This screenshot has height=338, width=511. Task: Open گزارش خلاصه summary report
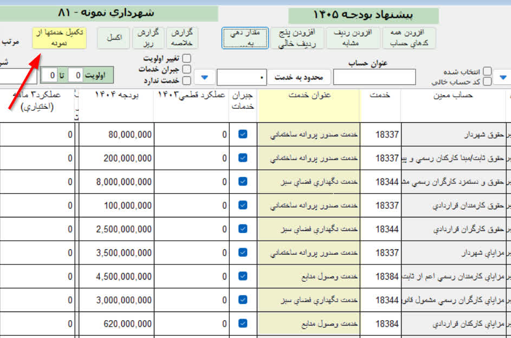(x=182, y=38)
